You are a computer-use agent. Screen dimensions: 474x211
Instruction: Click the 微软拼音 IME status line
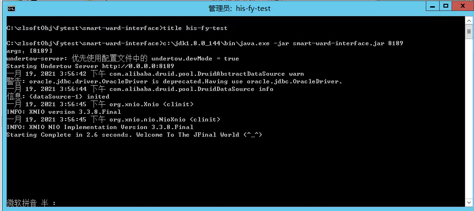(31, 202)
